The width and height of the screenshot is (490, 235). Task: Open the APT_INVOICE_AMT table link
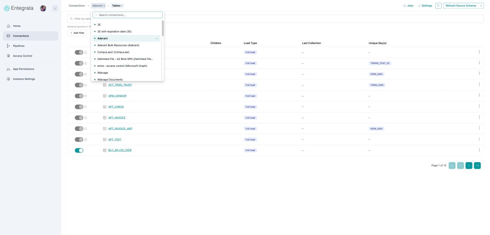(120, 129)
